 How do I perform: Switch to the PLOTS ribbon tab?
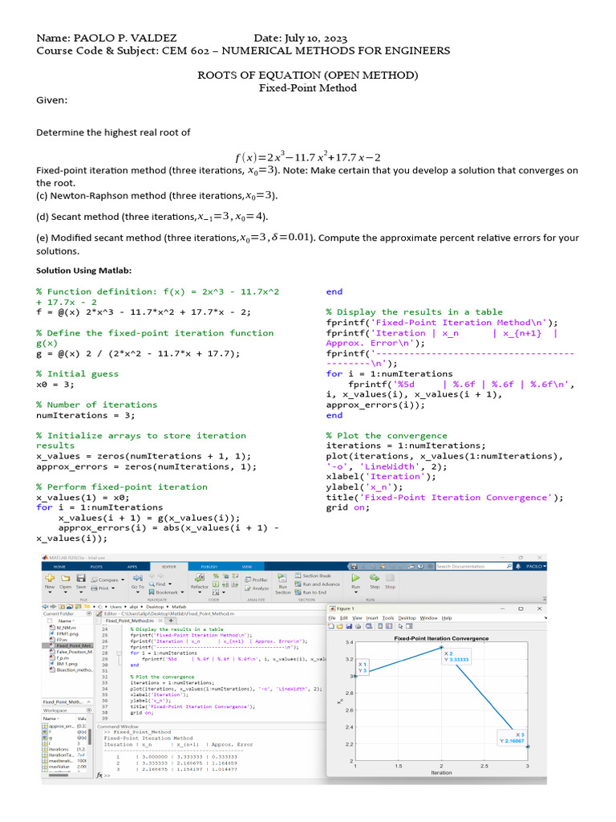point(96,567)
